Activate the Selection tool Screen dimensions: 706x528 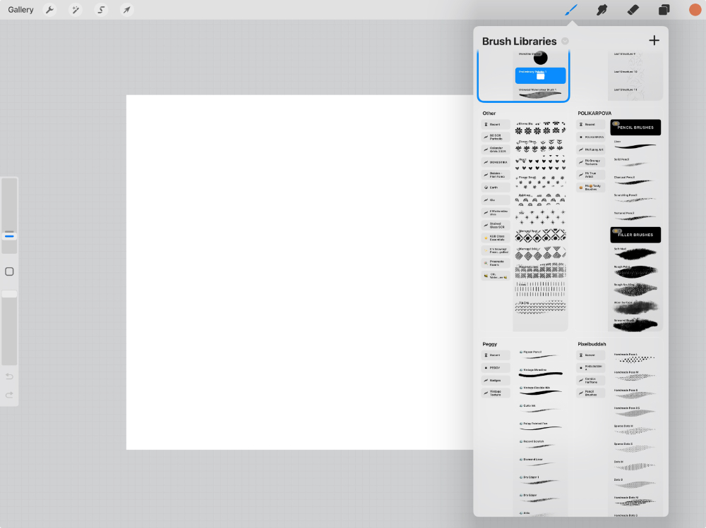pos(101,10)
